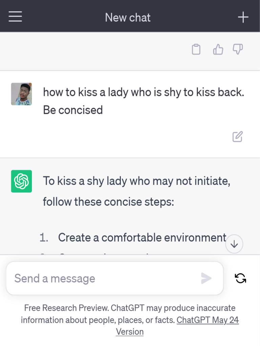Copy previous response with clipboard icon

tap(196, 50)
